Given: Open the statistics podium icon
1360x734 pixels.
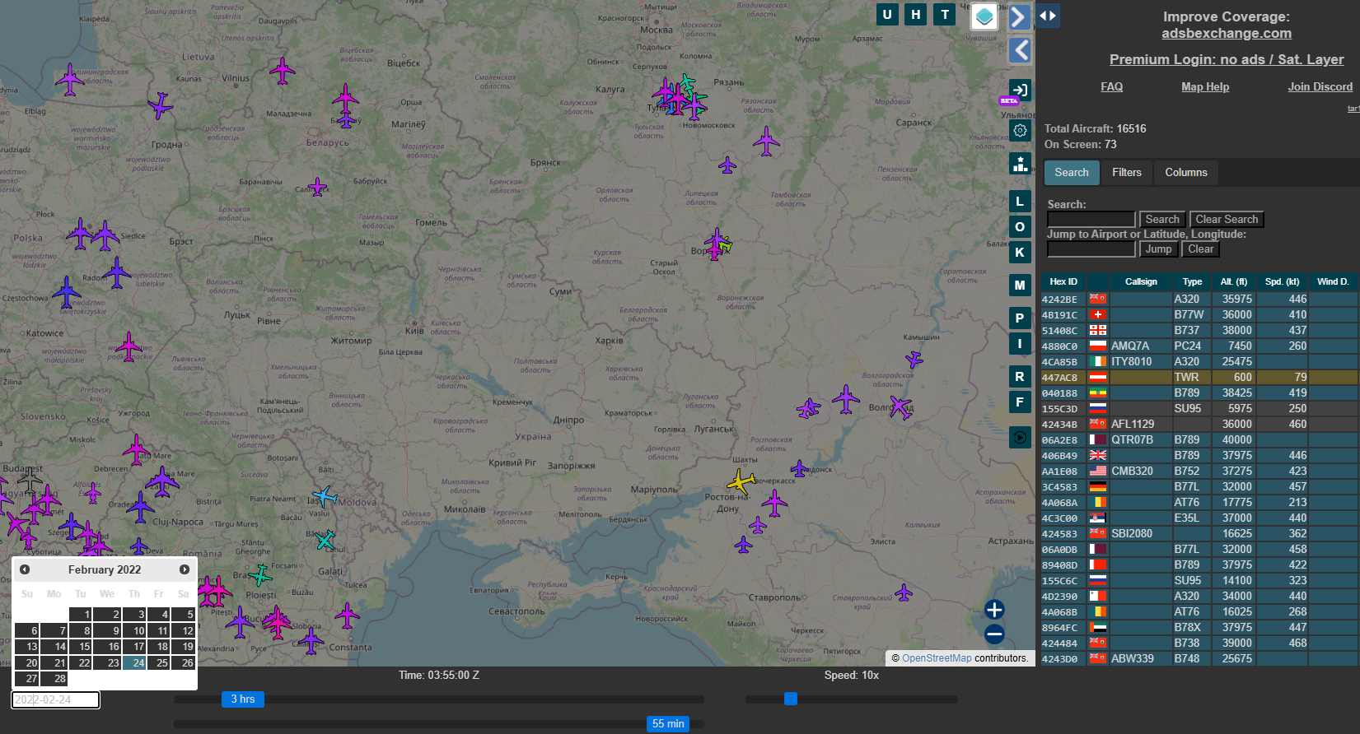Looking at the screenshot, I should [1020, 164].
